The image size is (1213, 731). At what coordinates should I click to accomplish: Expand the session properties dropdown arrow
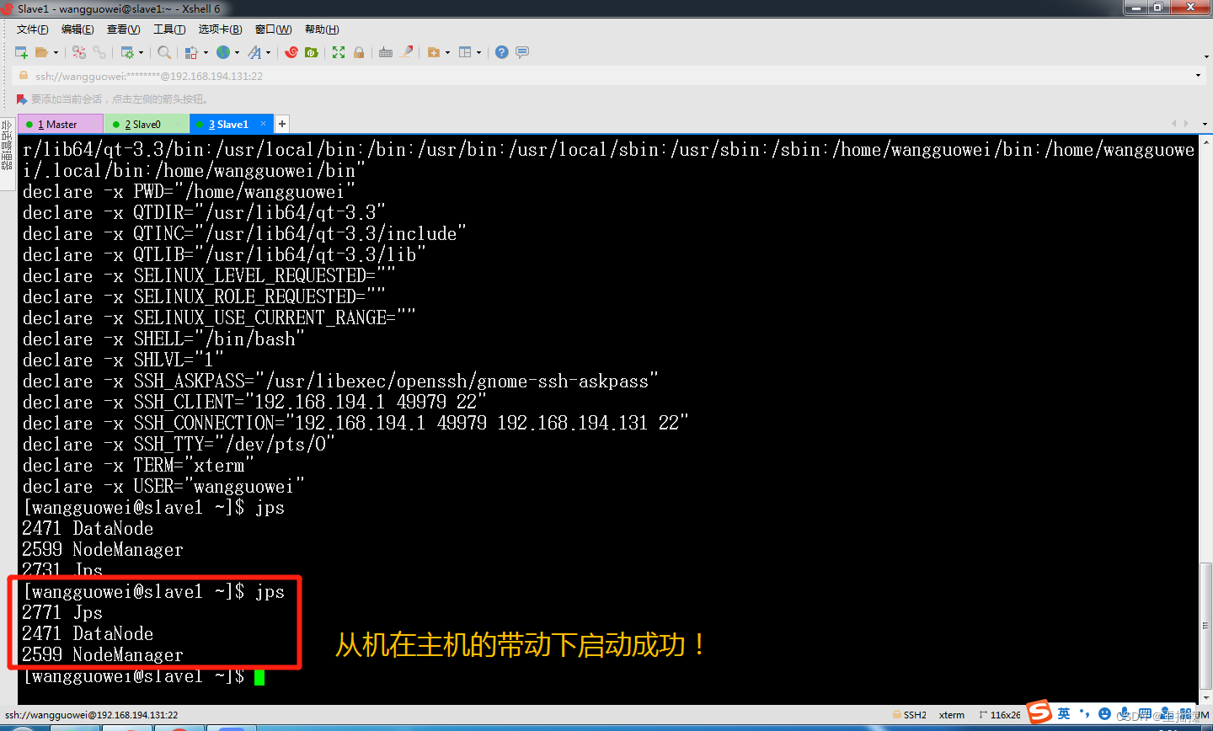[x=141, y=52]
